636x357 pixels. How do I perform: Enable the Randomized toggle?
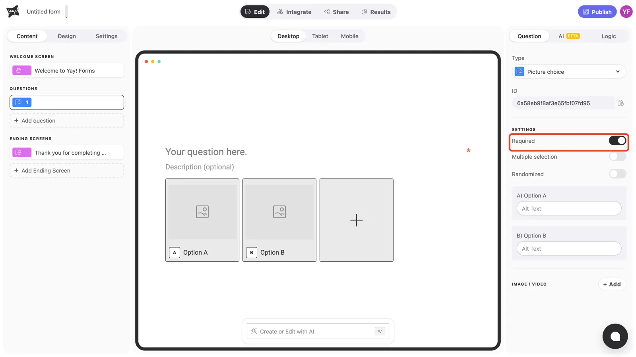617,174
